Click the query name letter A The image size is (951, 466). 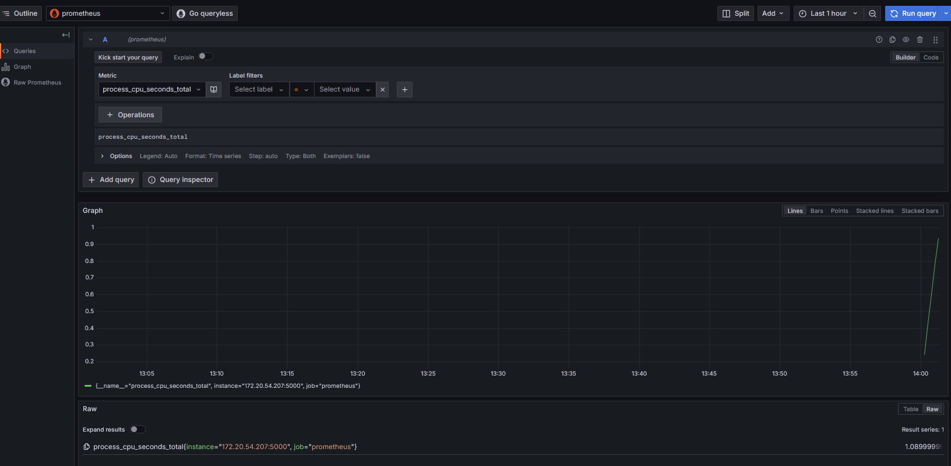pyautogui.click(x=105, y=40)
